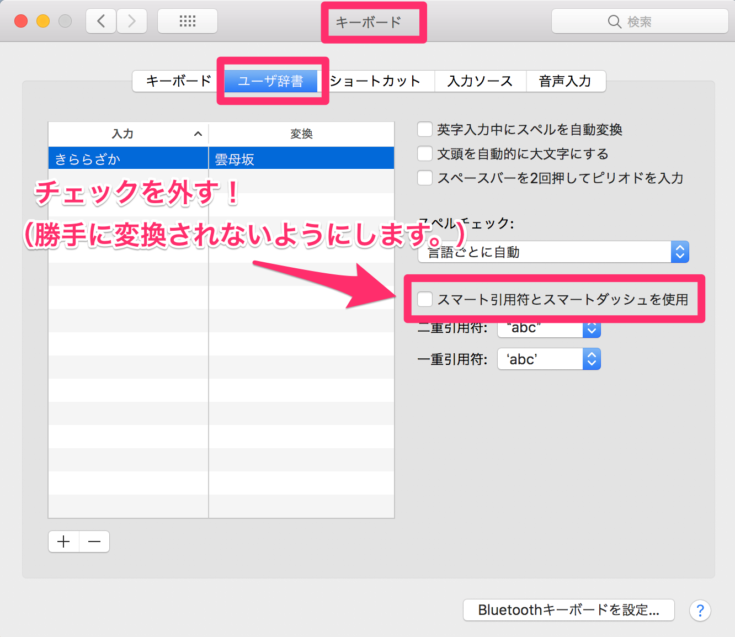735x637 pixels.
Task: Select the ユーザ辞書 tab
Action: pos(270,81)
